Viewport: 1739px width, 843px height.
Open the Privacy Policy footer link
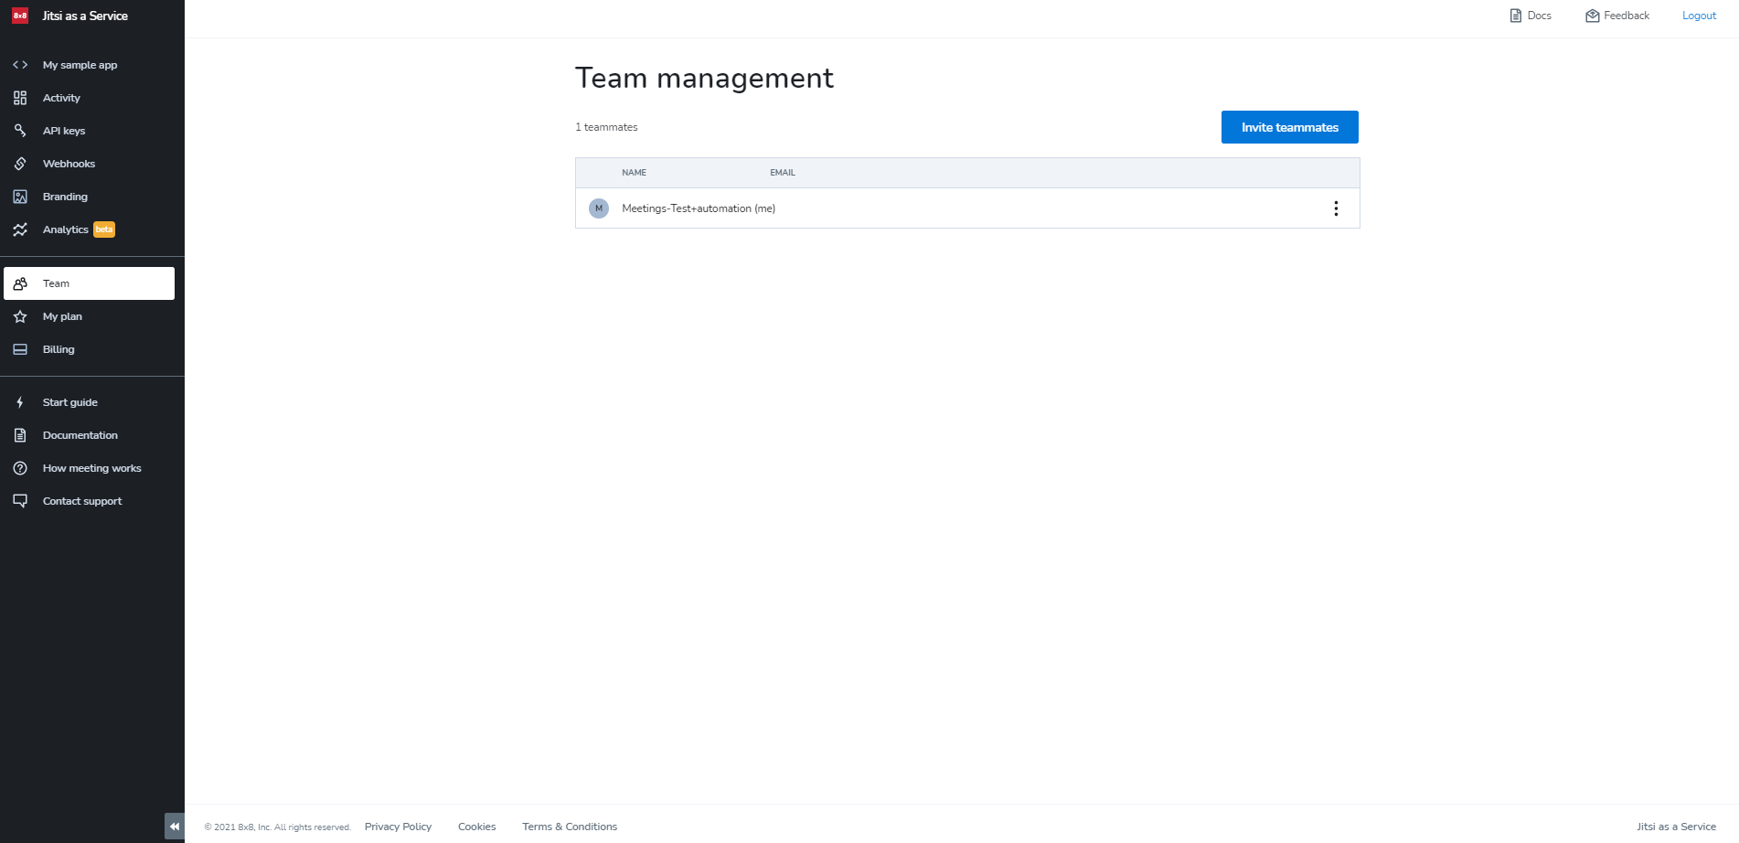coord(398,827)
